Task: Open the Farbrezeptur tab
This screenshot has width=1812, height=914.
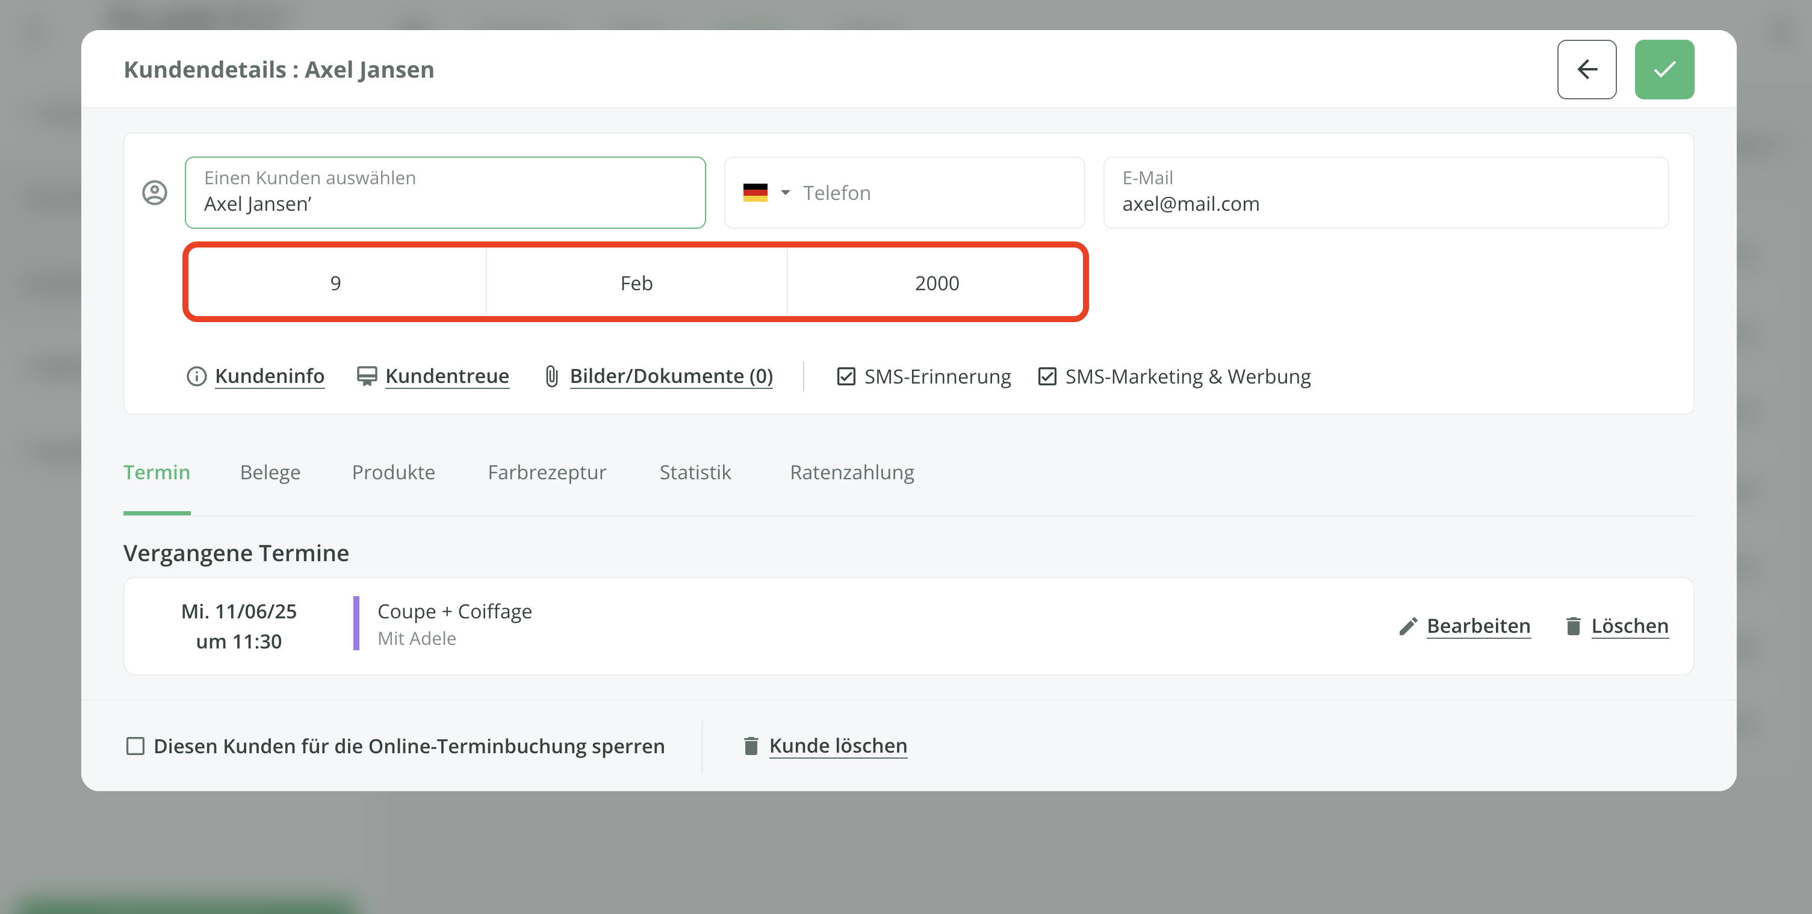Action: [x=547, y=472]
